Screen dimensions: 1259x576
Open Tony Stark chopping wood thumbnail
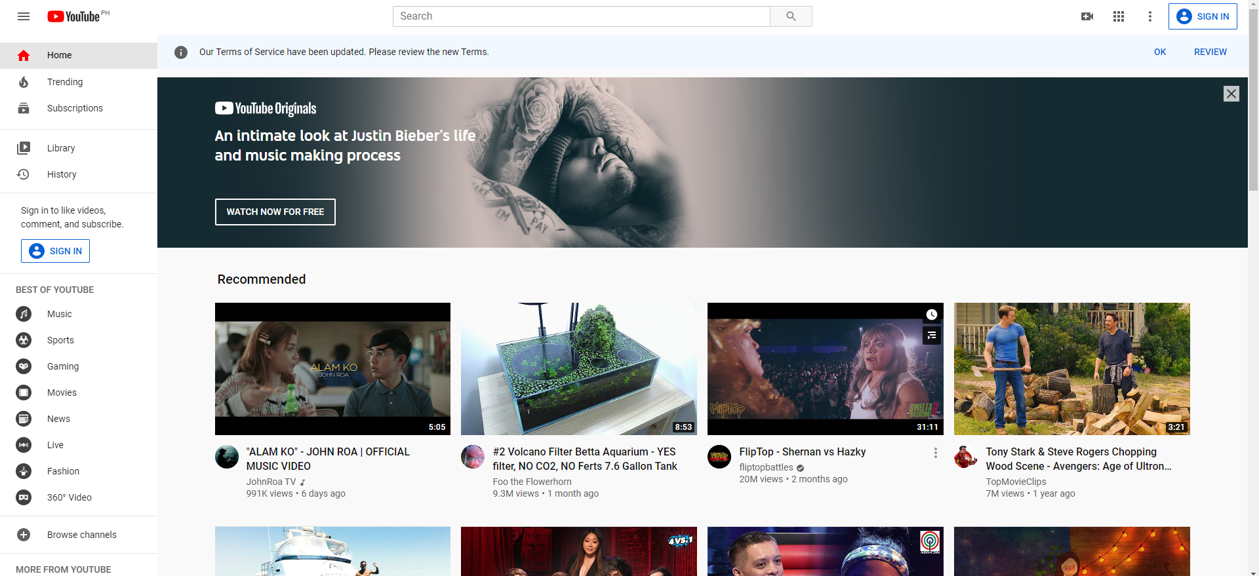[x=1072, y=369]
